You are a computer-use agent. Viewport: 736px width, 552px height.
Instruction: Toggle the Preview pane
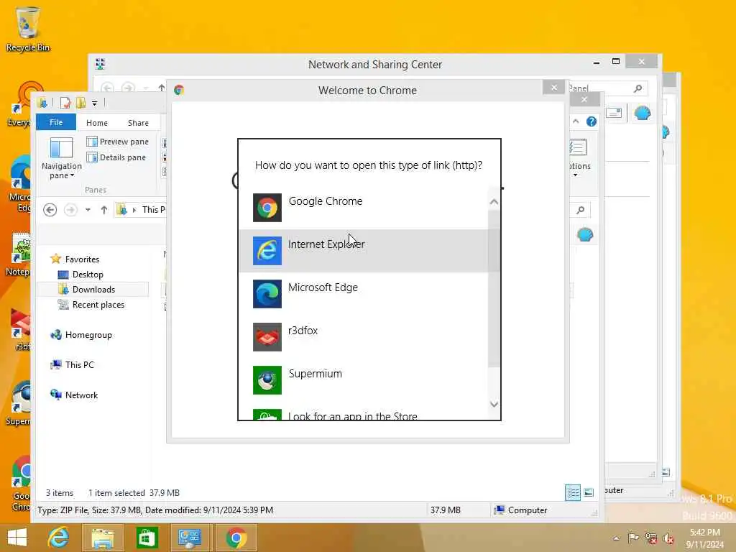point(118,142)
